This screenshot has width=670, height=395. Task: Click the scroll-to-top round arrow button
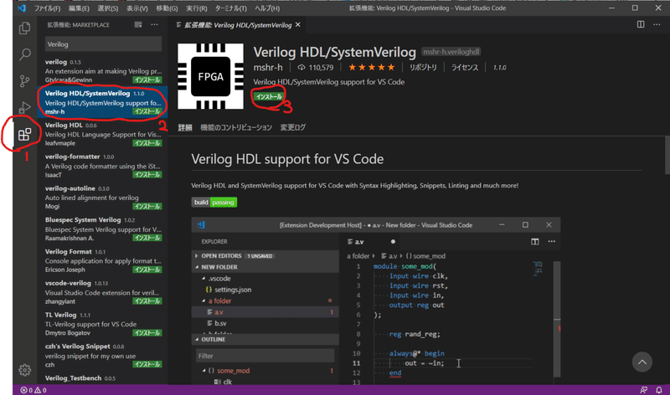click(642, 362)
